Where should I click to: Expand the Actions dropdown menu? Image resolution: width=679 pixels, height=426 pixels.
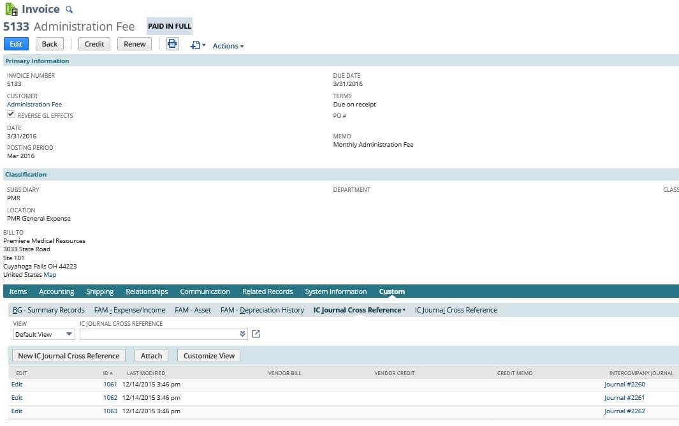pos(228,46)
